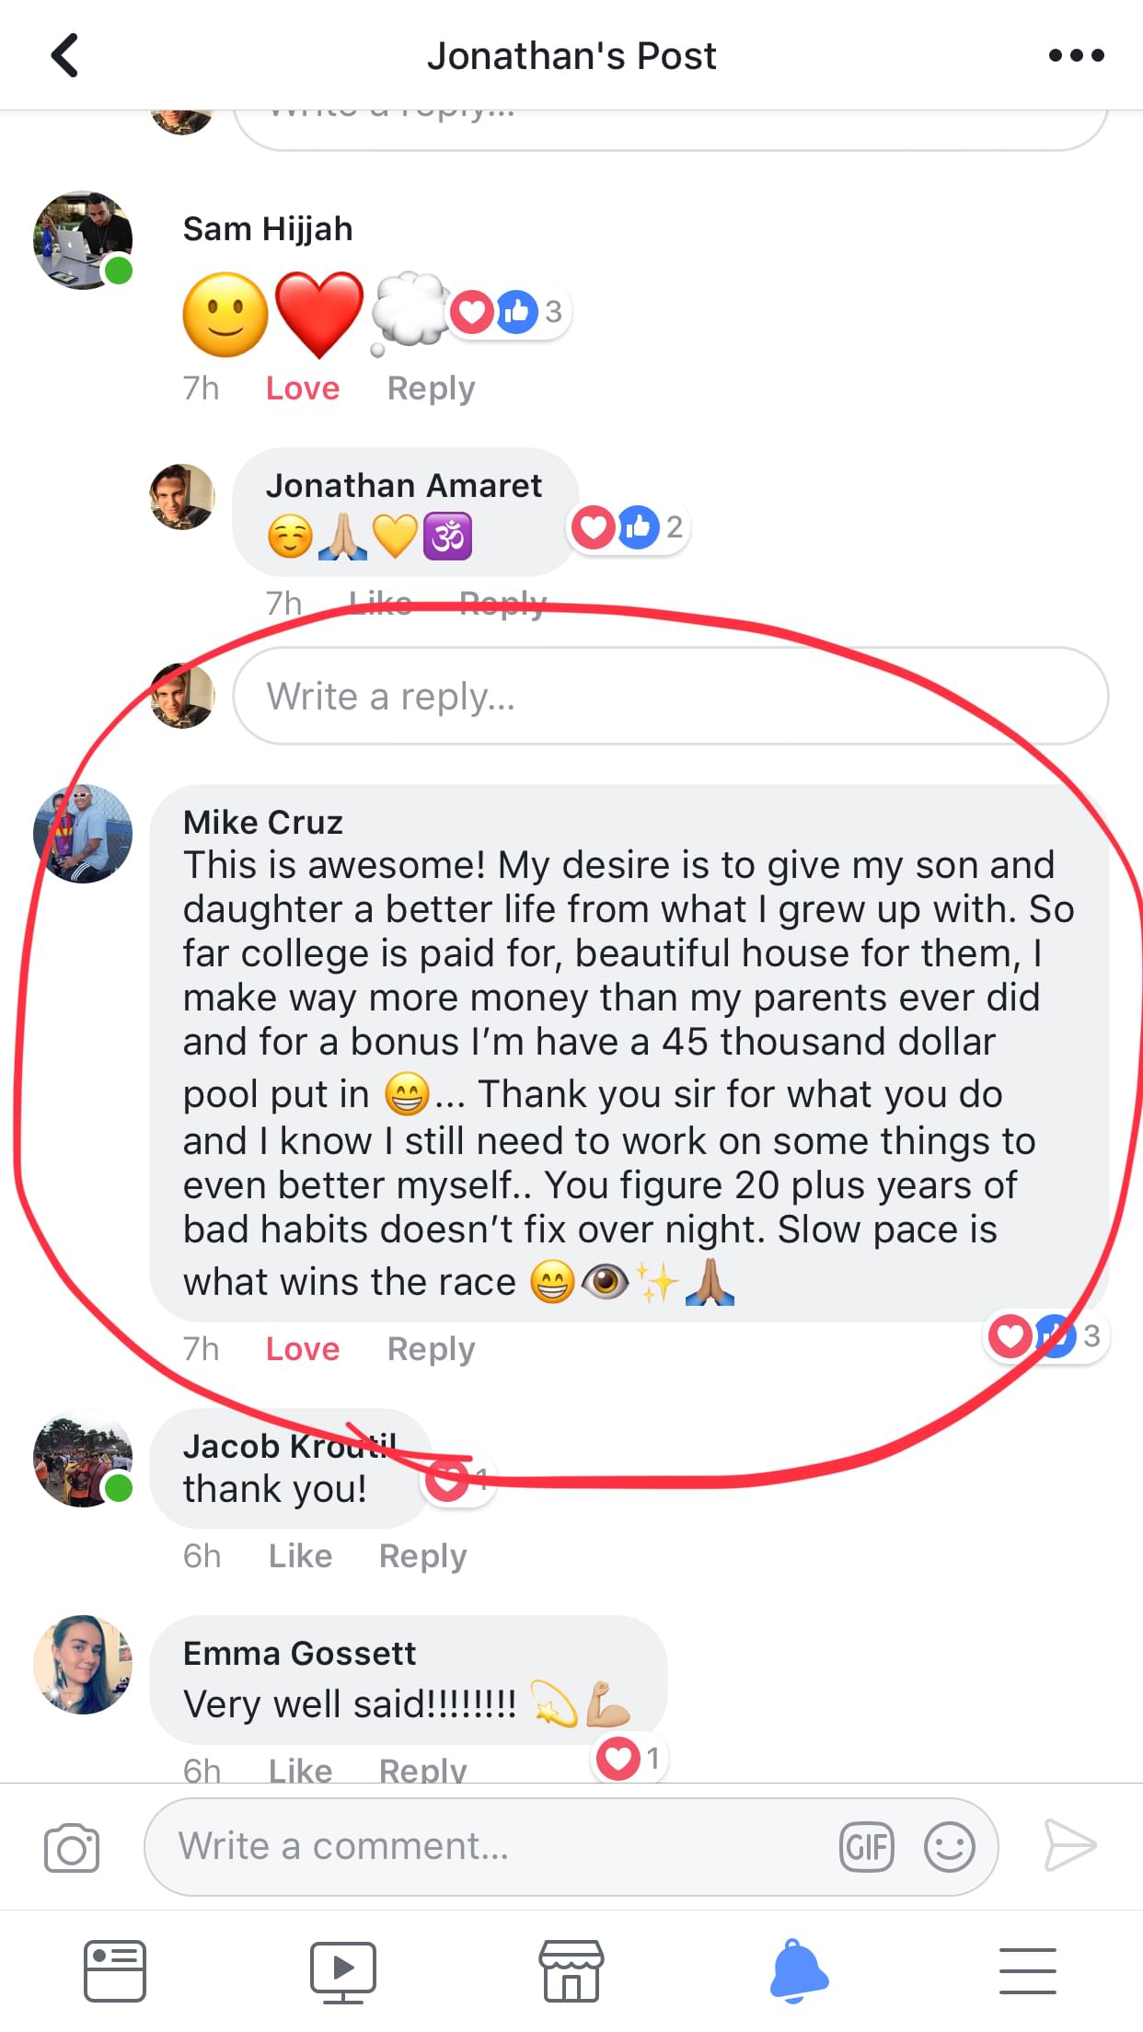Screen dimensions: 1143x2032
Task: Tap the send arrow icon
Action: pyautogui.click(x=1069, y=1845)
